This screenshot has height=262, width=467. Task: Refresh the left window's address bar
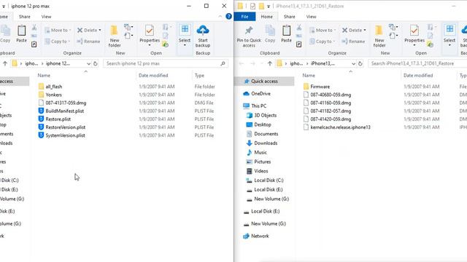pyautogui.click(x=96, y=63)
